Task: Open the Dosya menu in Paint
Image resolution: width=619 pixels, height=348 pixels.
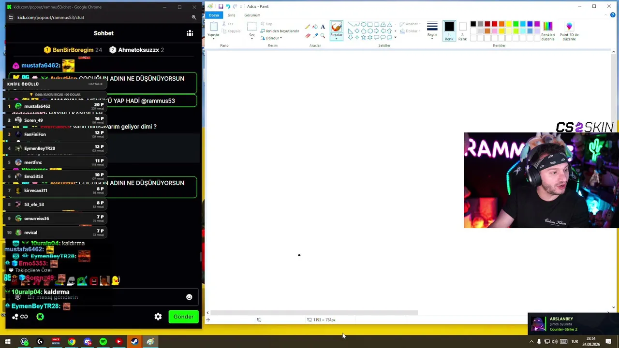Action: pos(214,15)
